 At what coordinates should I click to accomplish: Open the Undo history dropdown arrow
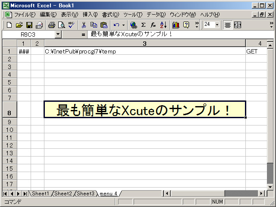124,25
